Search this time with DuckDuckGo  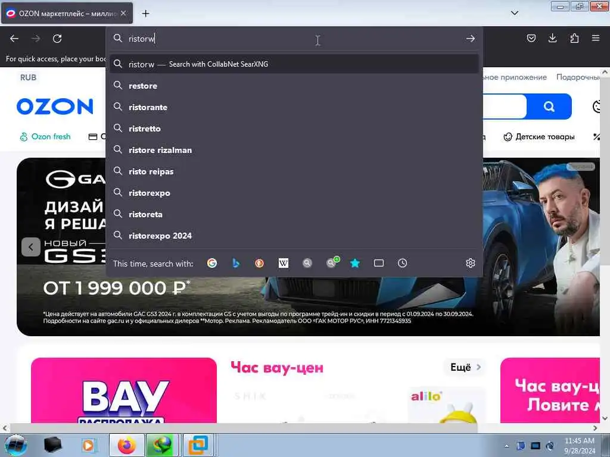point(260,263)
